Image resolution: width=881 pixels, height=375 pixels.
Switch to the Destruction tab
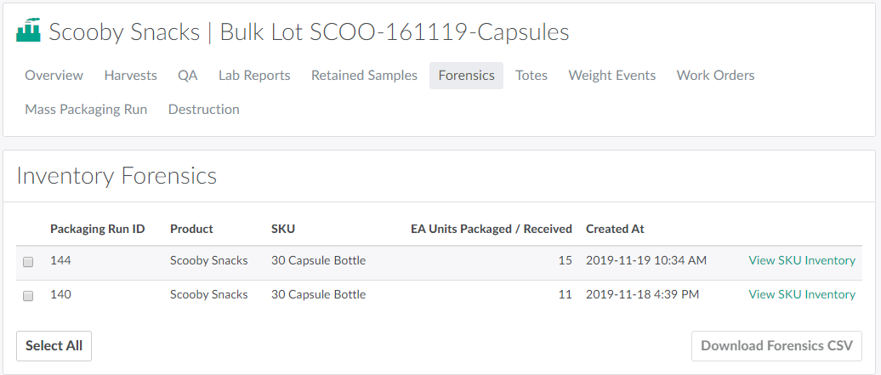pyautogui.click(x=204, y=110)
